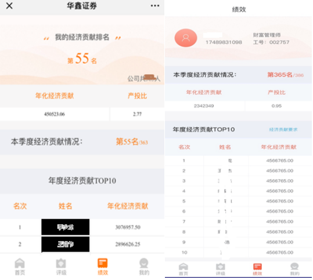
Task: Select the red 绩效 tab in right screen
Action: pyautogui.click(x=257, y=269)
